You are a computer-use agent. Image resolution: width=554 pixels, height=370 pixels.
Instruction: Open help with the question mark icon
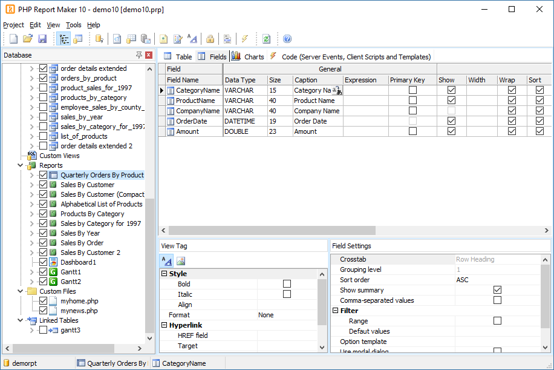[x=287, y=39]
